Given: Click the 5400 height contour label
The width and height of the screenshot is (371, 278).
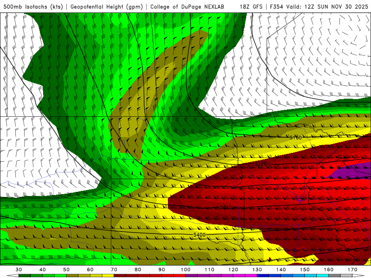Looking at the screenshot, I should click(x=199, y=235).
